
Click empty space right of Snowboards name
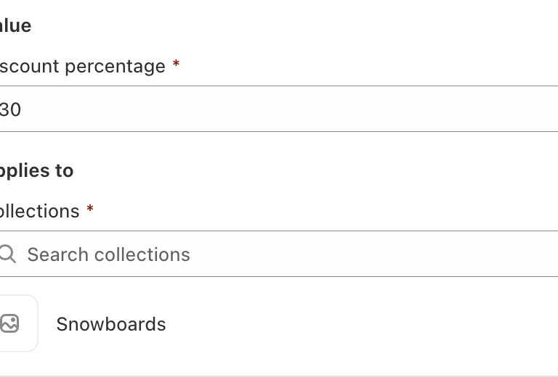point(363,324)
